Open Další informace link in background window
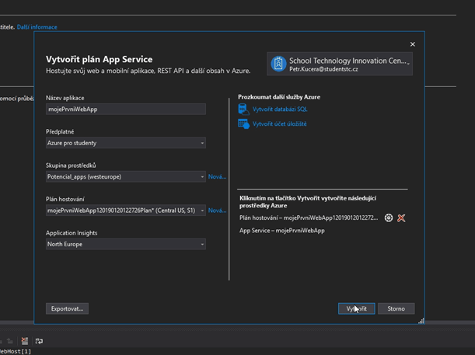This screenshot has width=475, height=355. (x=37, y=27)
